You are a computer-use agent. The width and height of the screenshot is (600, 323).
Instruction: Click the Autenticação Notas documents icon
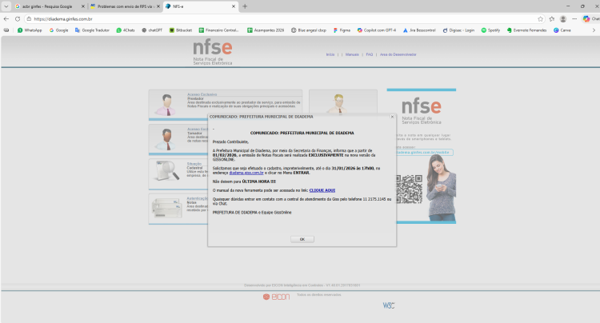coord(166,208)
